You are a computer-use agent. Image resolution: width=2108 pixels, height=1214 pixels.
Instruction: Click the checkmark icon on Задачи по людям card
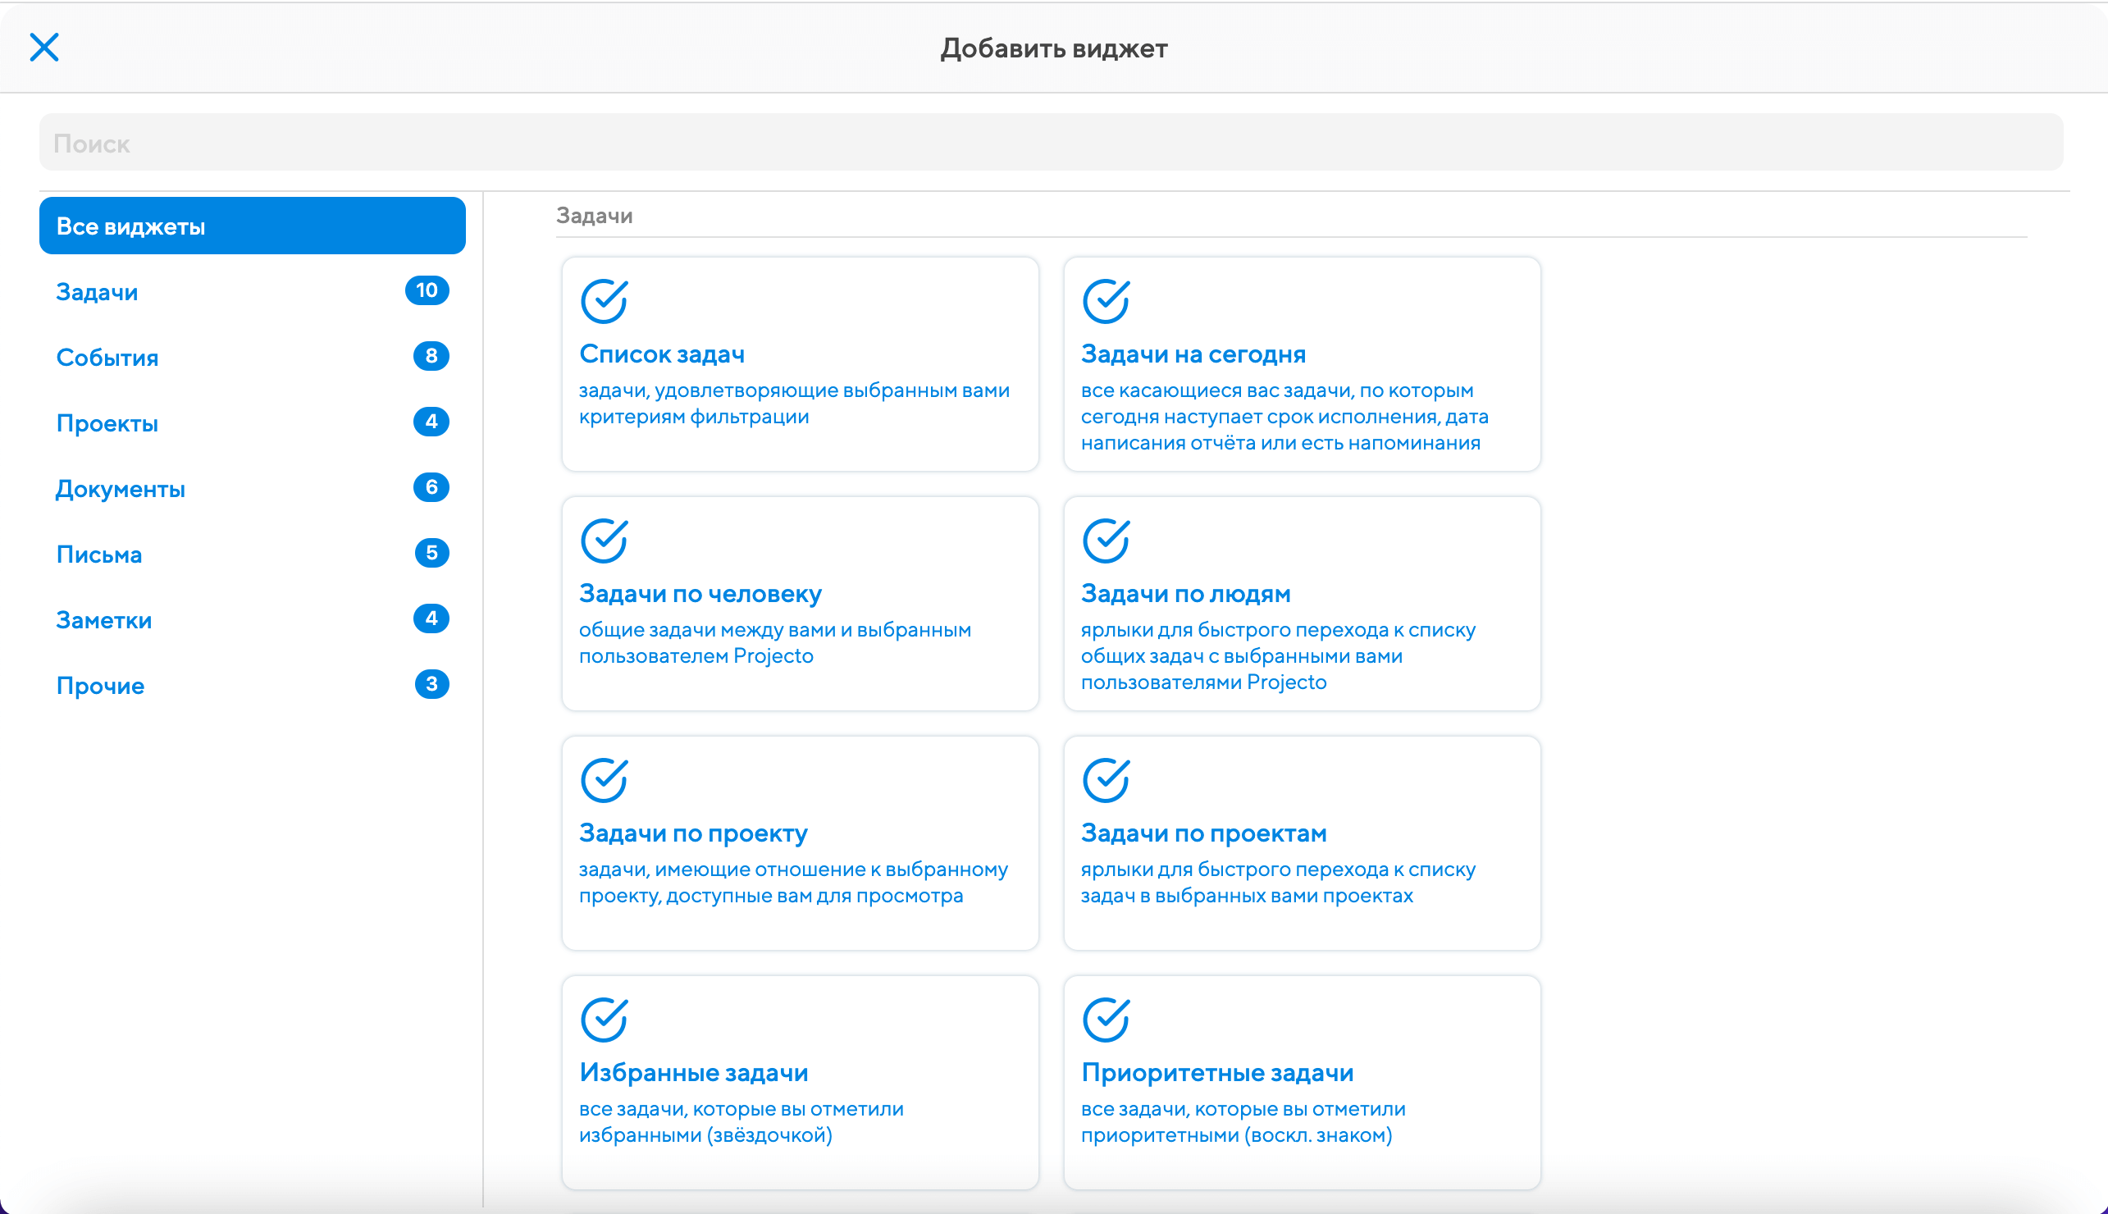point(1105,541)
